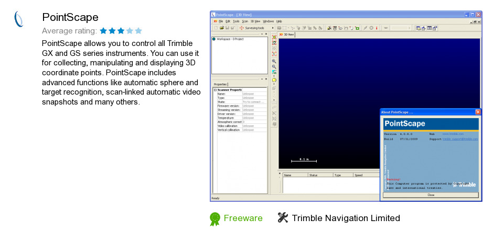
Task: Click the Freeware license label
Action: click(243, 218)
